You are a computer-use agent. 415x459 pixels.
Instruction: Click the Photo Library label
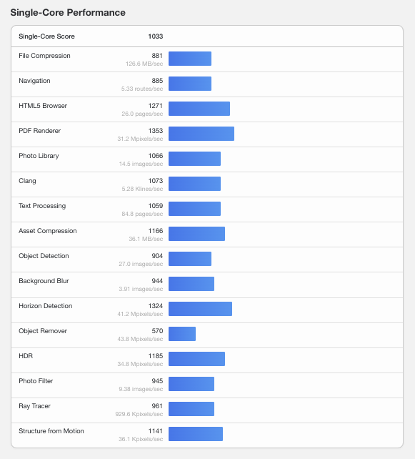click(x=39, y=156)
